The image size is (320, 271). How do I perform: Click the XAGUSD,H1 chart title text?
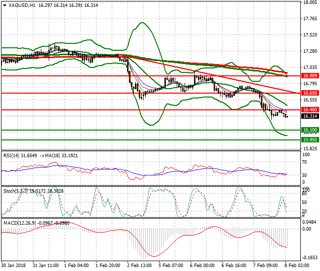click(22, 5)
